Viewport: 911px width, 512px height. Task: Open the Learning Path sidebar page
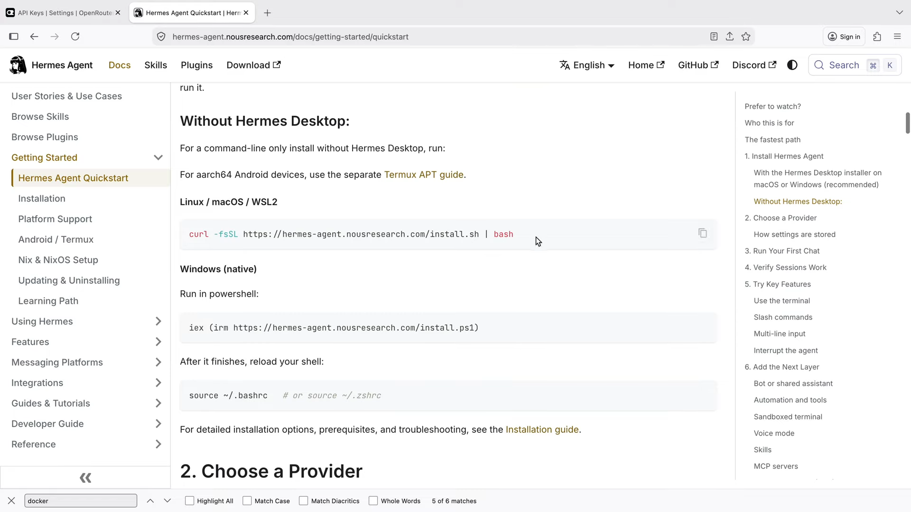(x=48, y=301)
